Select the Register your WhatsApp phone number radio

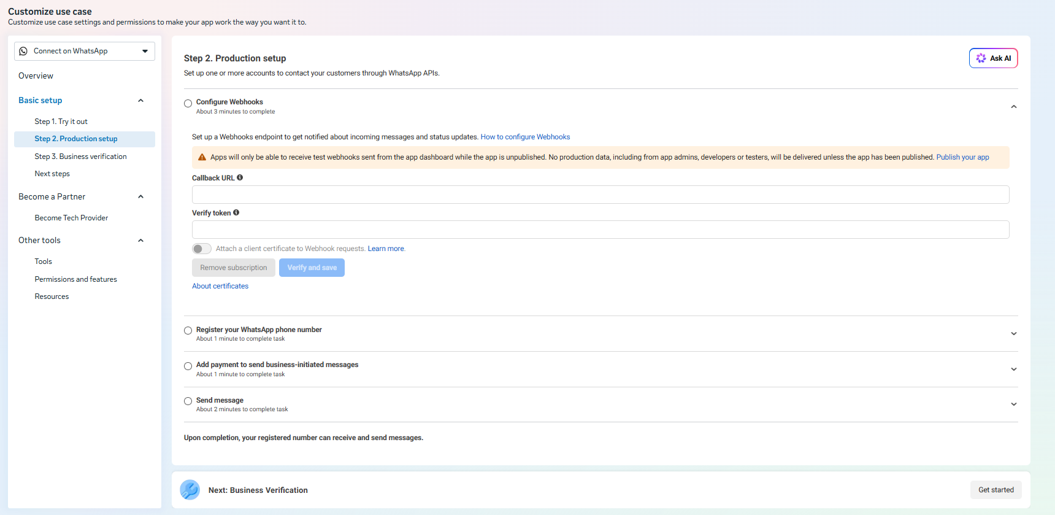[188, 331]
